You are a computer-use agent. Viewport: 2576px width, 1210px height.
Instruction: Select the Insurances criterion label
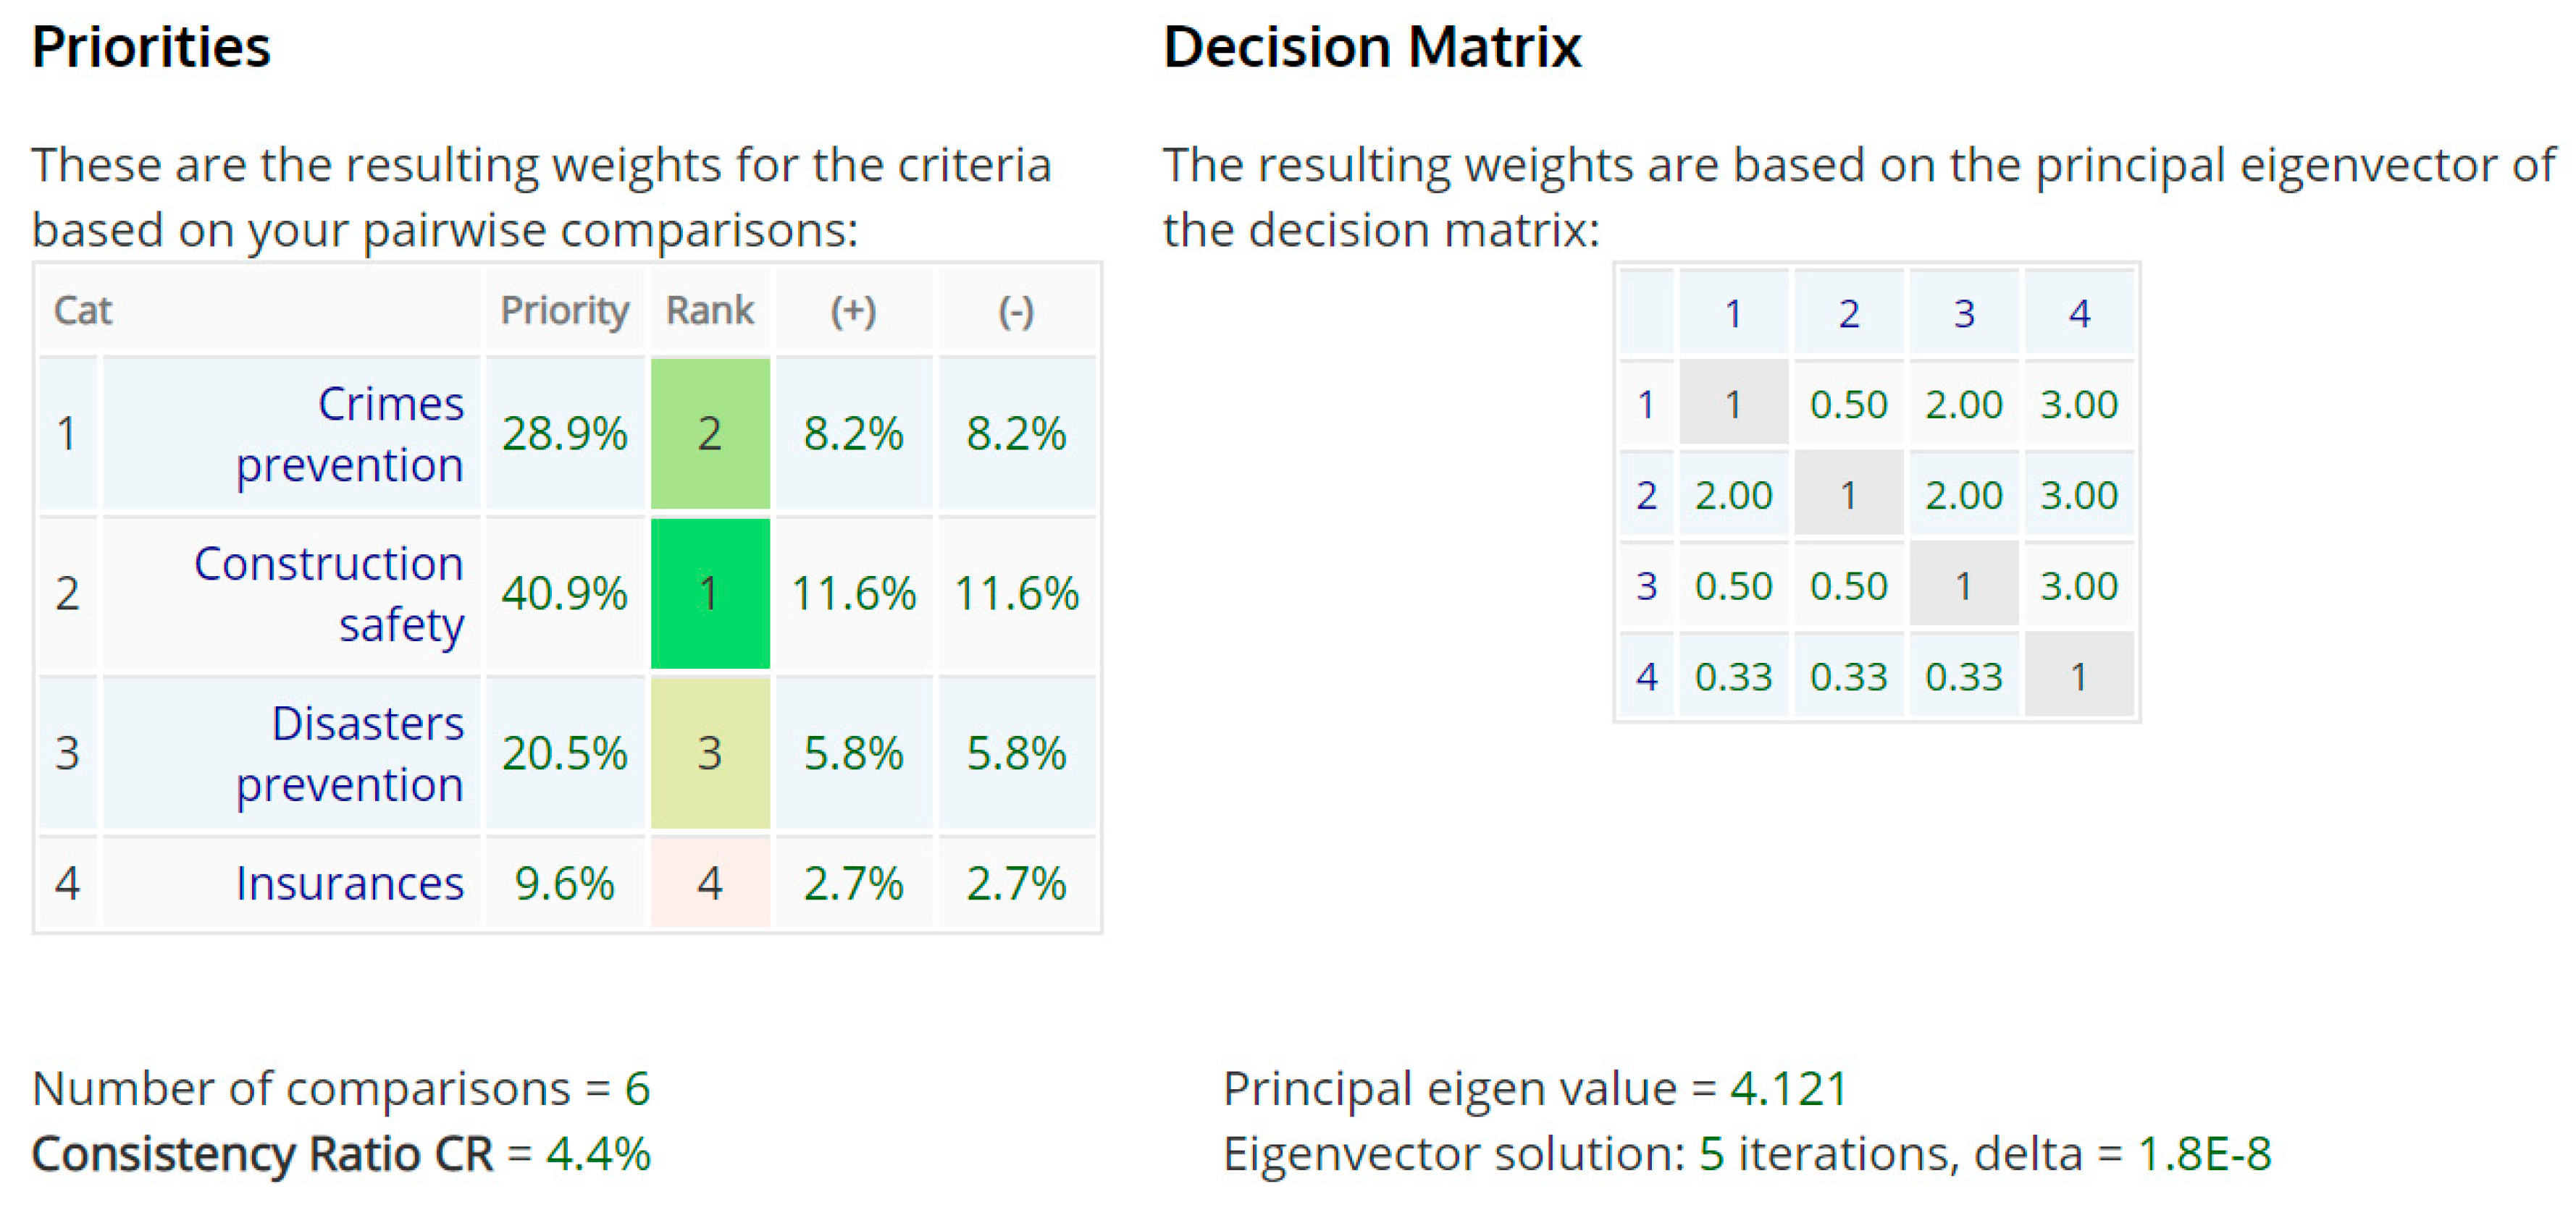click(349, 884)
